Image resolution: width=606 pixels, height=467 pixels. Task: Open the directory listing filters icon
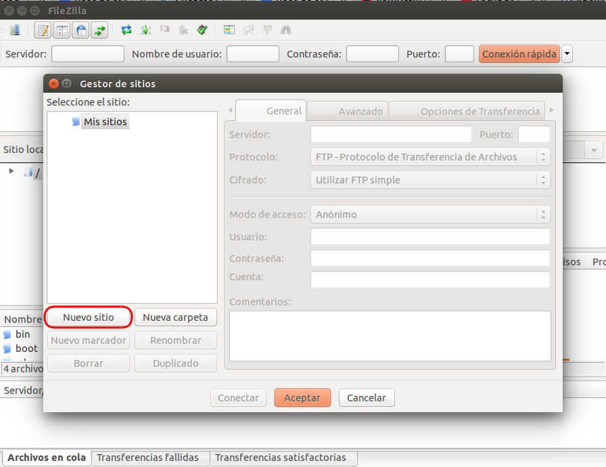pos(229,30)
